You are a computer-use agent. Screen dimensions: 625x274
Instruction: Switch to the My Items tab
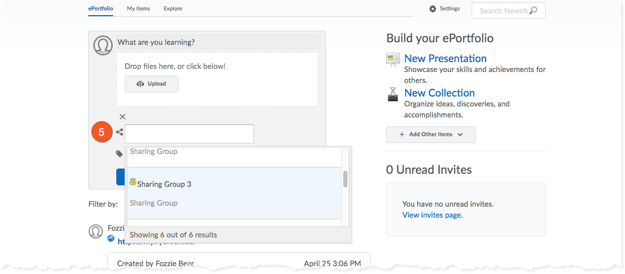pyautogui.click(x=138, y=9)
